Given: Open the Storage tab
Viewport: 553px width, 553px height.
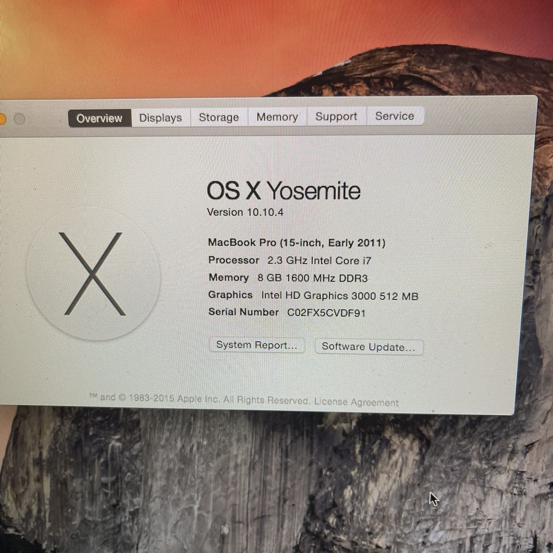Looking at the screenshot, I should [x=219, y=117].
